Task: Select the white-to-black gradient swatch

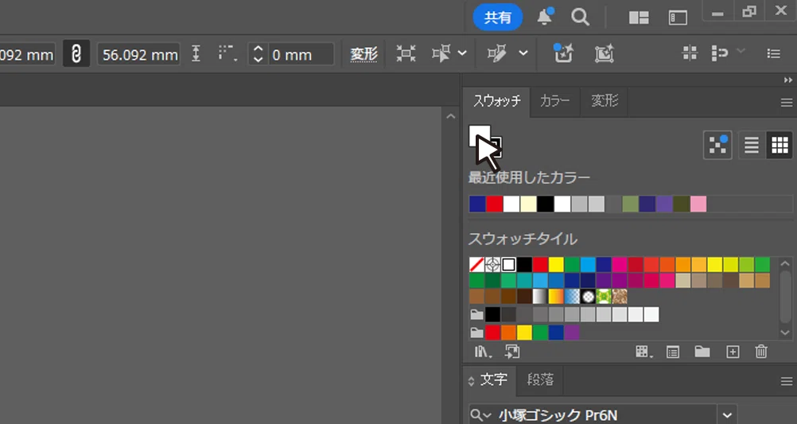Action: [540, 297]
